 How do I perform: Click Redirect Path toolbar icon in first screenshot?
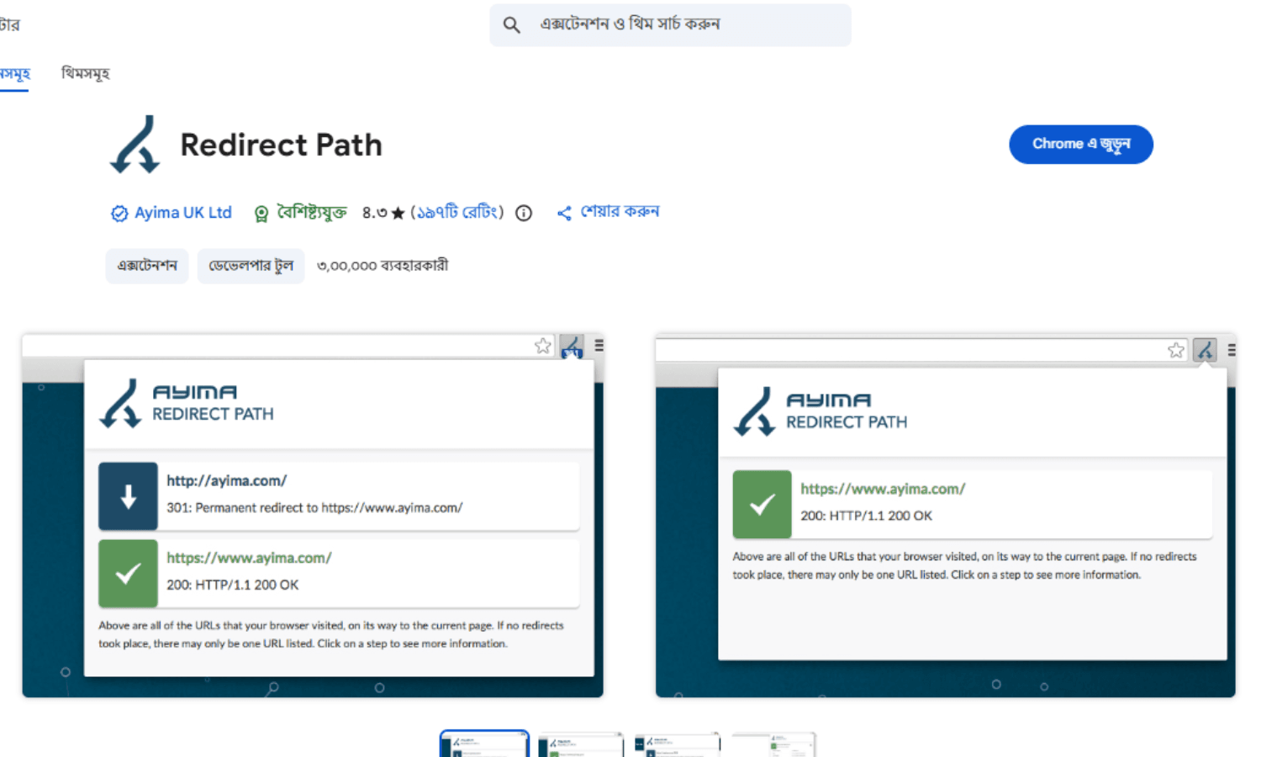pyautogui.click(x=572, y=346)
